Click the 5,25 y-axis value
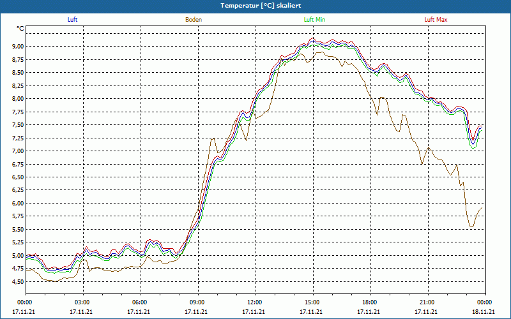The image size is (511, 319). (18, 242)
